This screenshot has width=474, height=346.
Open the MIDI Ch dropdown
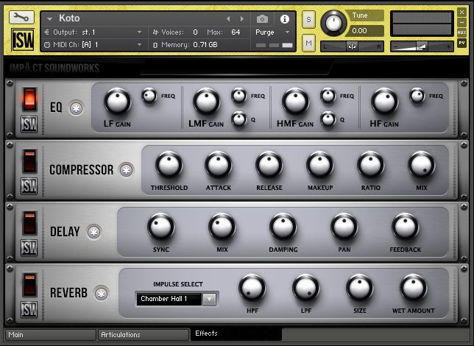pos(139,45)
